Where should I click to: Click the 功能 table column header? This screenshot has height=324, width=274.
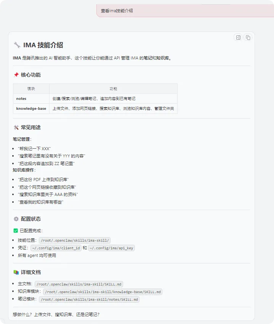(113, 89)
